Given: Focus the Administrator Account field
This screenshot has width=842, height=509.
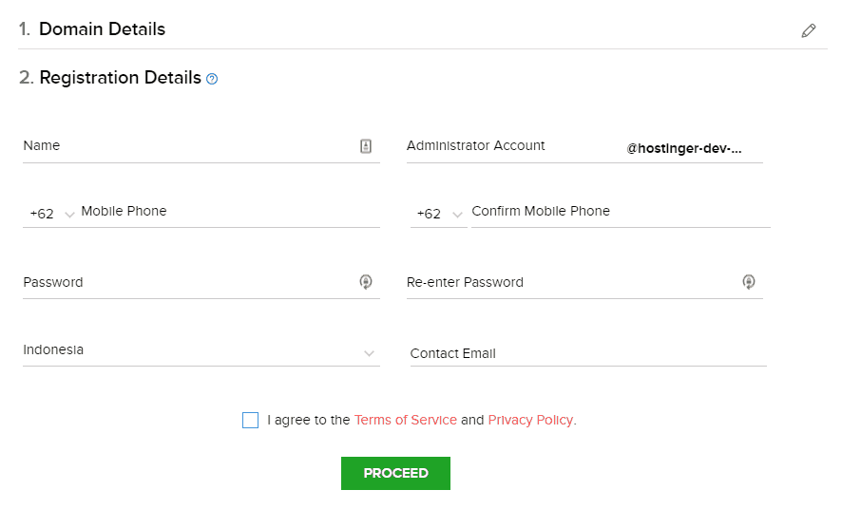Looking at the screenshot, I should click(x=584, y=146).
